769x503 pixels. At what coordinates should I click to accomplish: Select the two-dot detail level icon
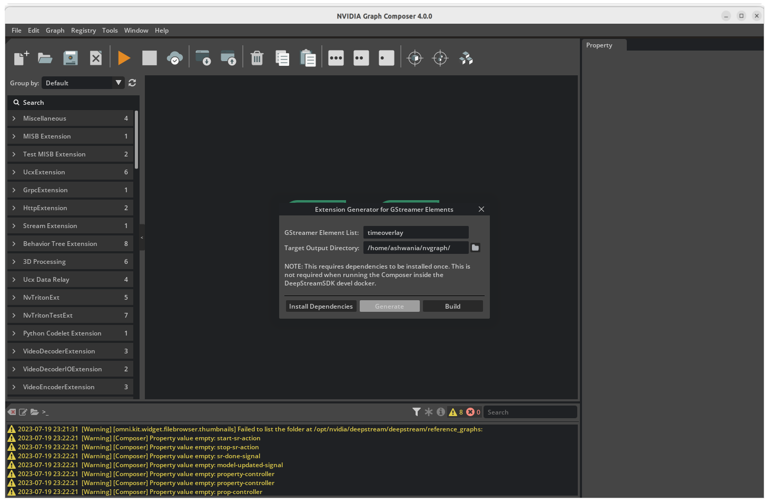pos(361,58)
